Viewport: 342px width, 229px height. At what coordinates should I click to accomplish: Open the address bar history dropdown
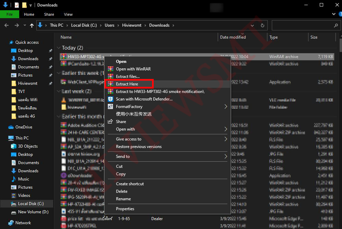(254, 25)
